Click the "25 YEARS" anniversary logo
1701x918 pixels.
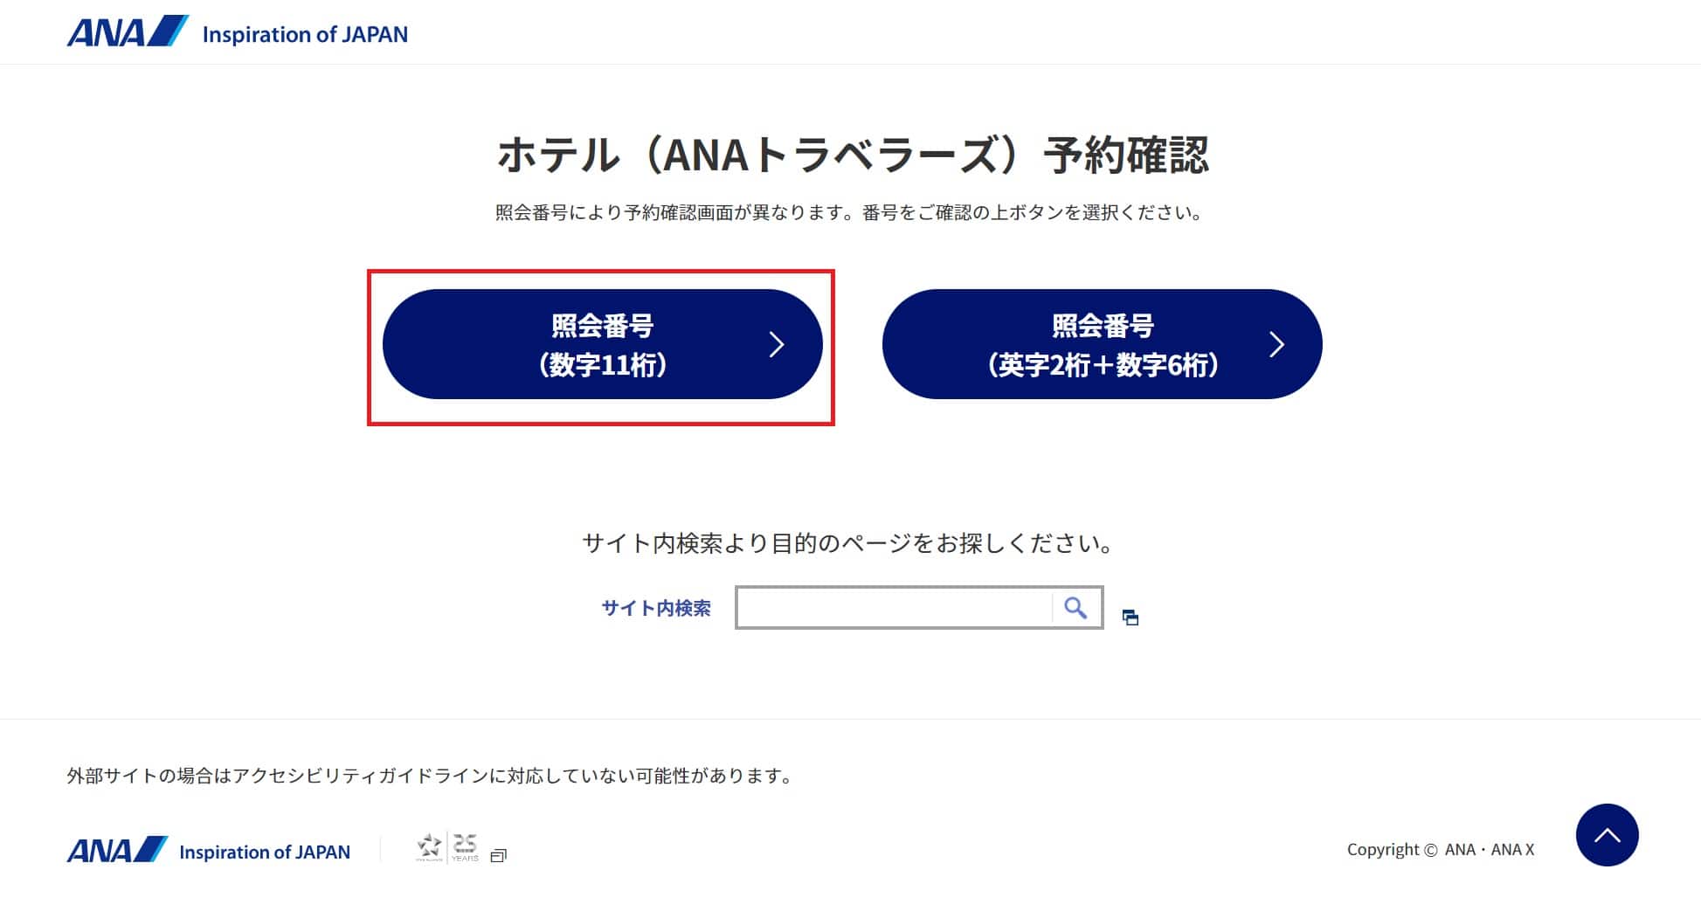[465, 846]
